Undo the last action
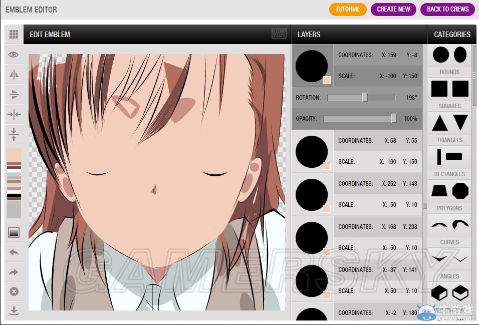This screenshot has width=479, height=325. point(14,252)
